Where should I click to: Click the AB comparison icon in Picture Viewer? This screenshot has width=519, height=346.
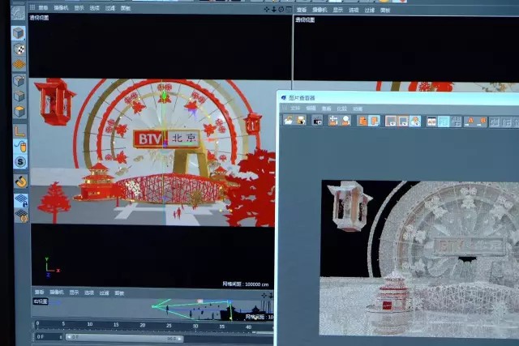431,122
